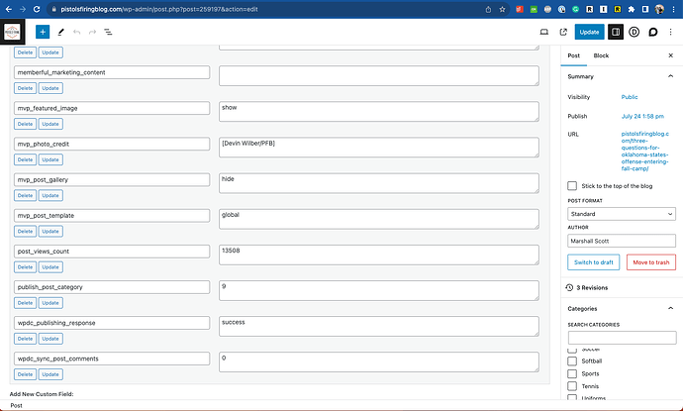Edit the post_views_count value 13508
Viewport: 683px width, 411px height.
pos(379,255)
